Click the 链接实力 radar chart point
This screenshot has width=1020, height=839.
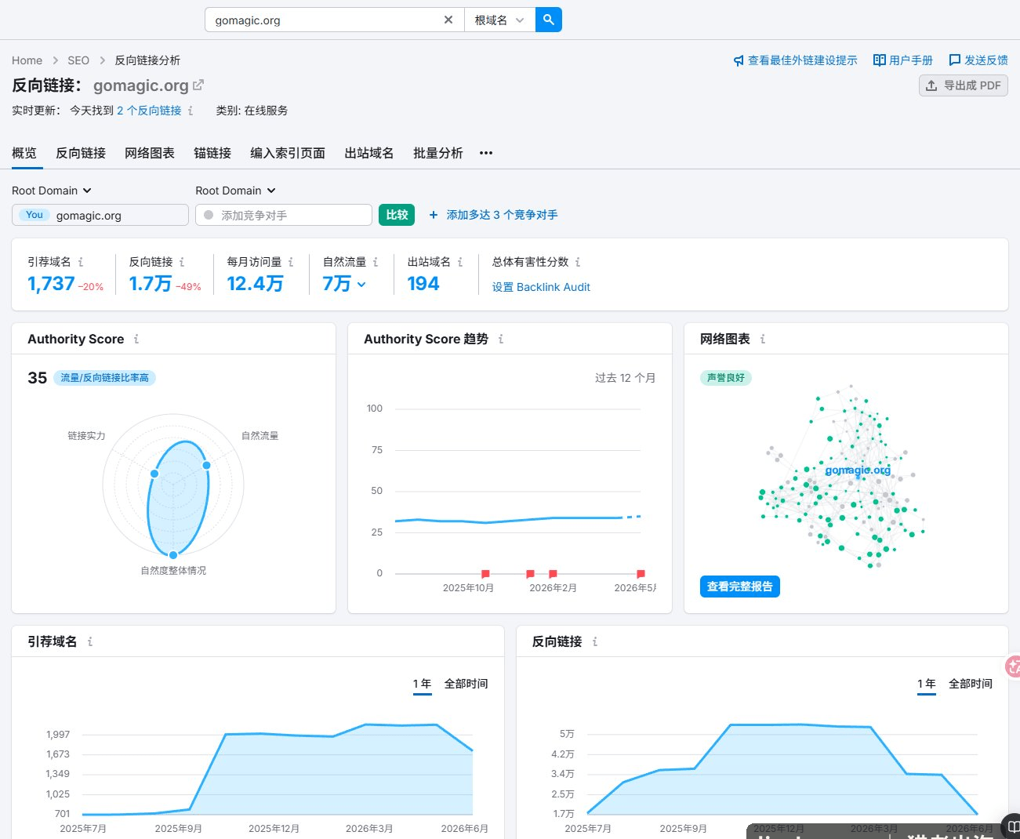154,474
